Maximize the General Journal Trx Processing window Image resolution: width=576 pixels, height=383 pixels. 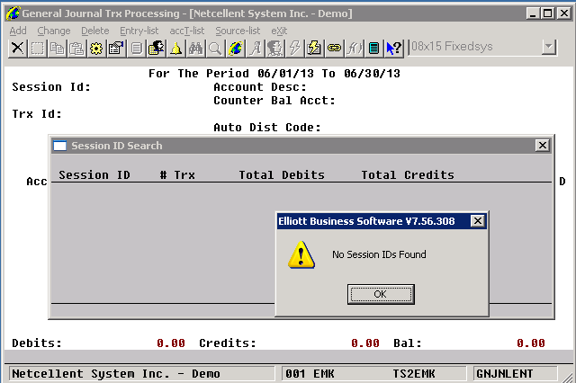pyautogui.click(x=548, y=13)
